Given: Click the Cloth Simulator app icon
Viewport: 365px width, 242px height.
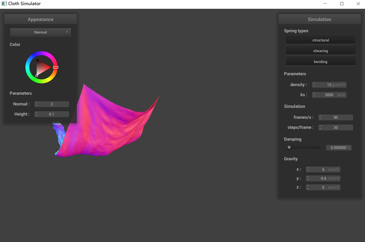Looking at the screenshot, I should pyautogui.click(x=4, y=4).
